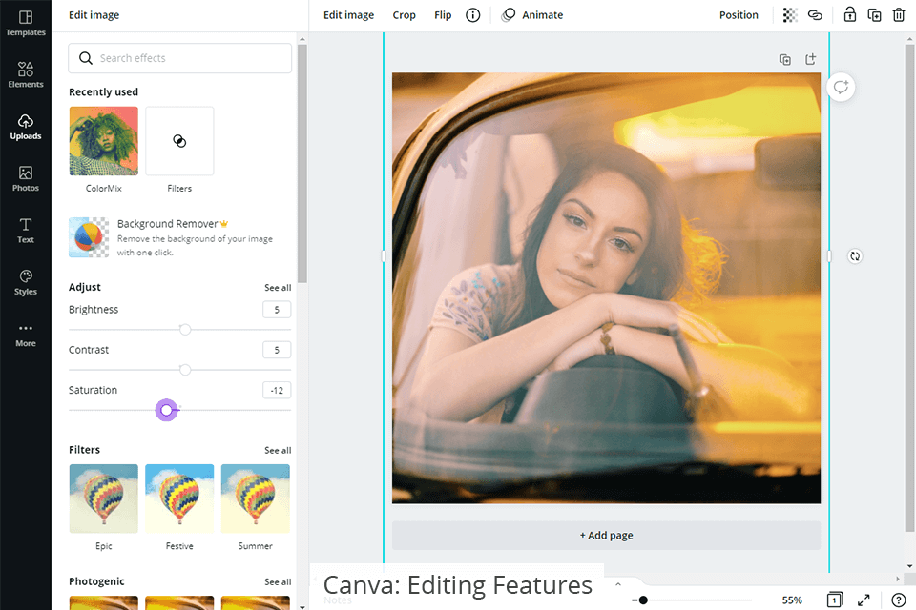Select Edit image in the toolbar

pos(349,15)
